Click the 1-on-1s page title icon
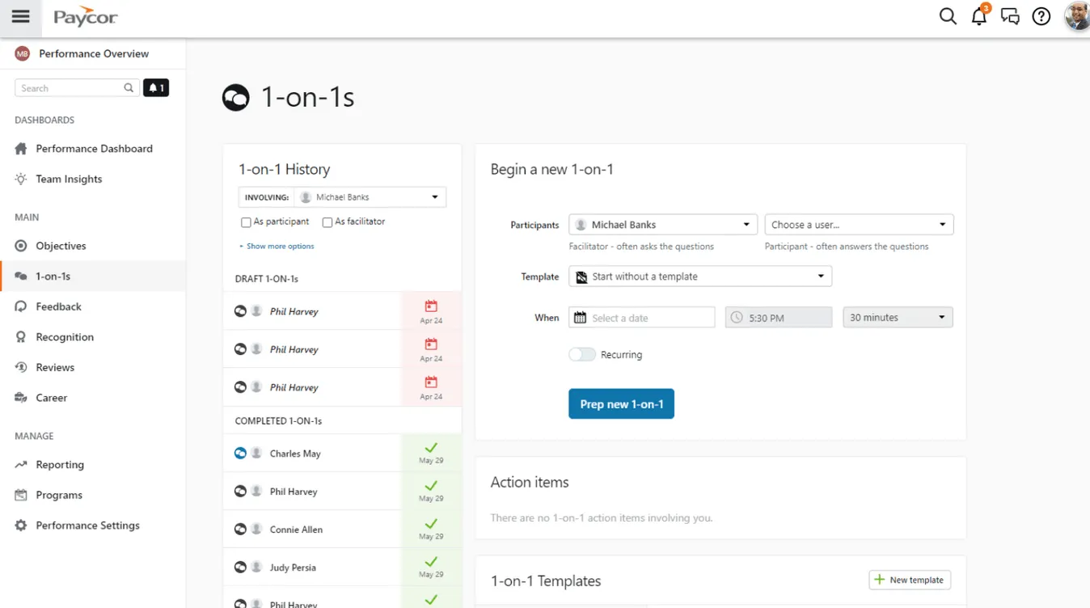Viewport: 1090px width, 608px height. tap(236, 98)
